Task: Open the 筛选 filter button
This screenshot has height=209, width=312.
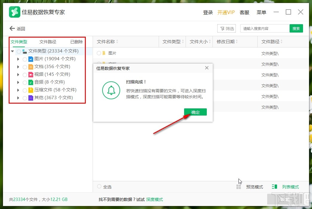Action: (227, 28)
